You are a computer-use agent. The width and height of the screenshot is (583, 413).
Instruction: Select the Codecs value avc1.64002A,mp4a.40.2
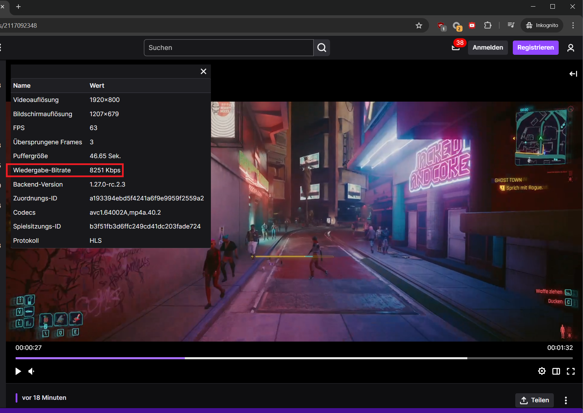pos(125,213)
